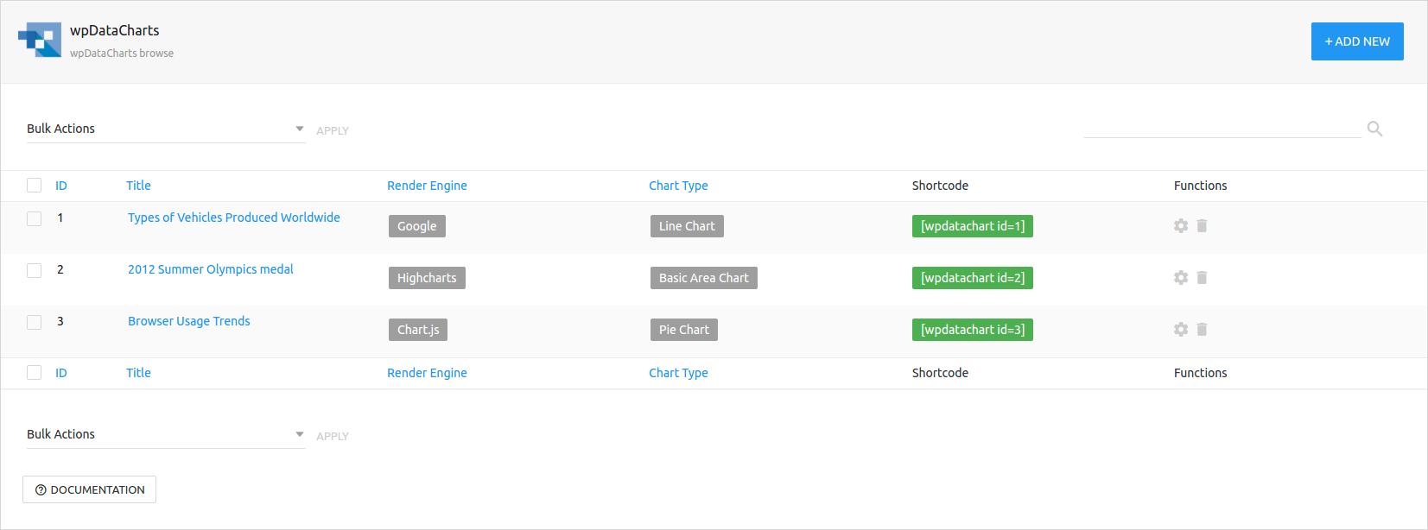Click the [wpdatachart id=2] shortcode
The height and width of the screenshot is (530, 1428).
[x=973, y=278]
